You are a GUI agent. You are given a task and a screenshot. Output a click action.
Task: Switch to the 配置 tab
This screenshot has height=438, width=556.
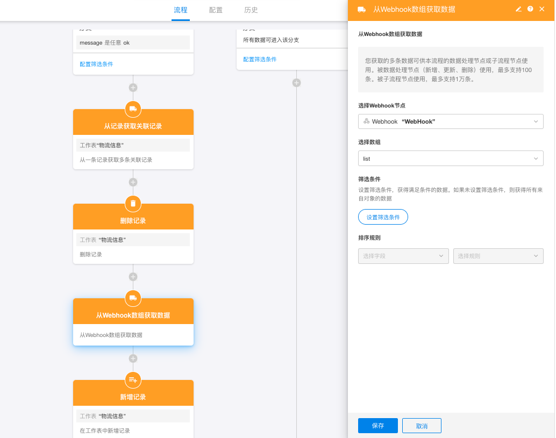[216, 10]
